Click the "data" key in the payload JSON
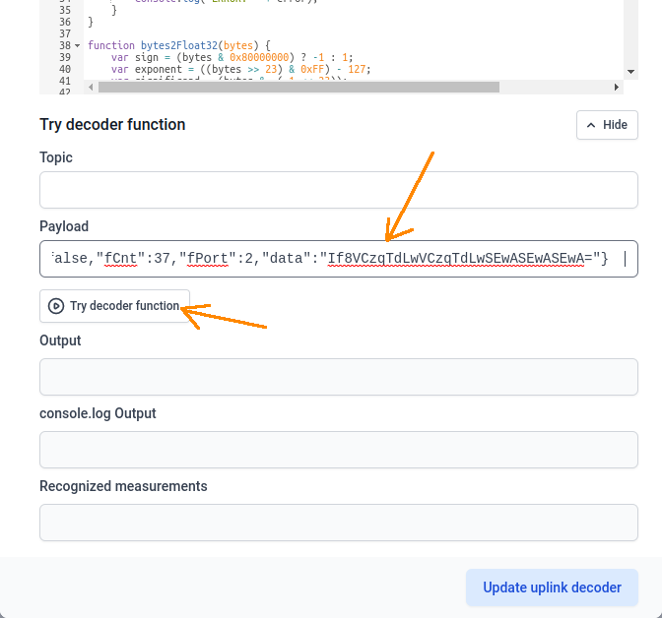The image size is (662, 618). pyautogui.click(x=291, y=259)
